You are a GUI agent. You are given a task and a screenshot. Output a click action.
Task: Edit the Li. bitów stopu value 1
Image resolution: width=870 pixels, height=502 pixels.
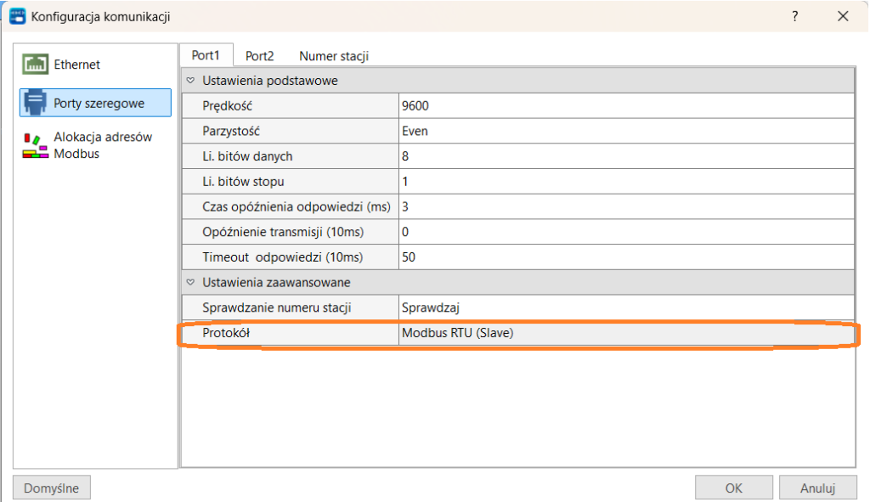626,182
